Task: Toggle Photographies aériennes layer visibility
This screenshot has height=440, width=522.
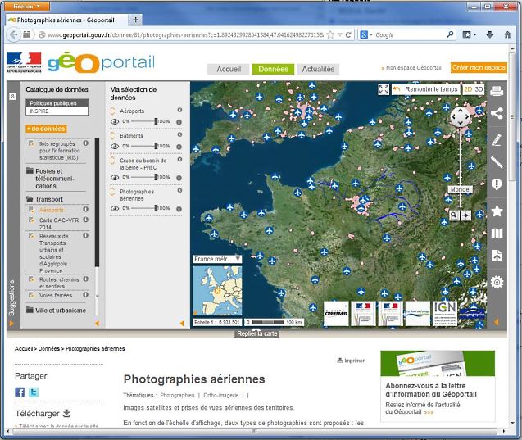Action: 115,209
